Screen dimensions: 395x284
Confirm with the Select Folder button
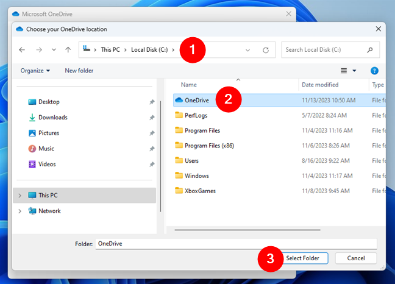click(x=302, y=258)
